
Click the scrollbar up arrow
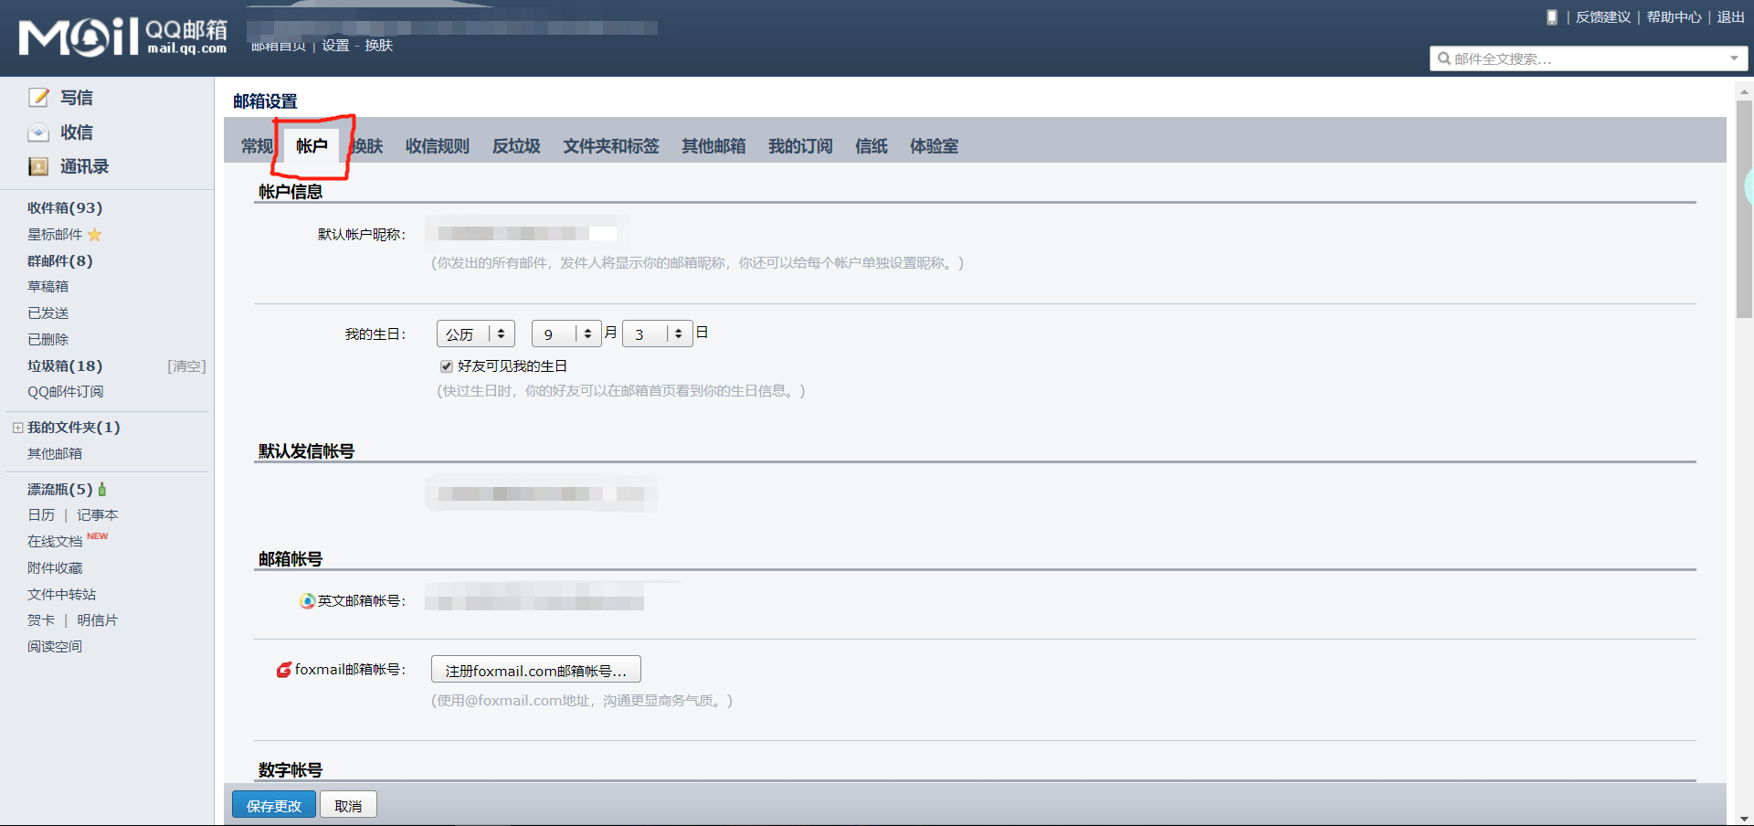(x=1744, y=91)
